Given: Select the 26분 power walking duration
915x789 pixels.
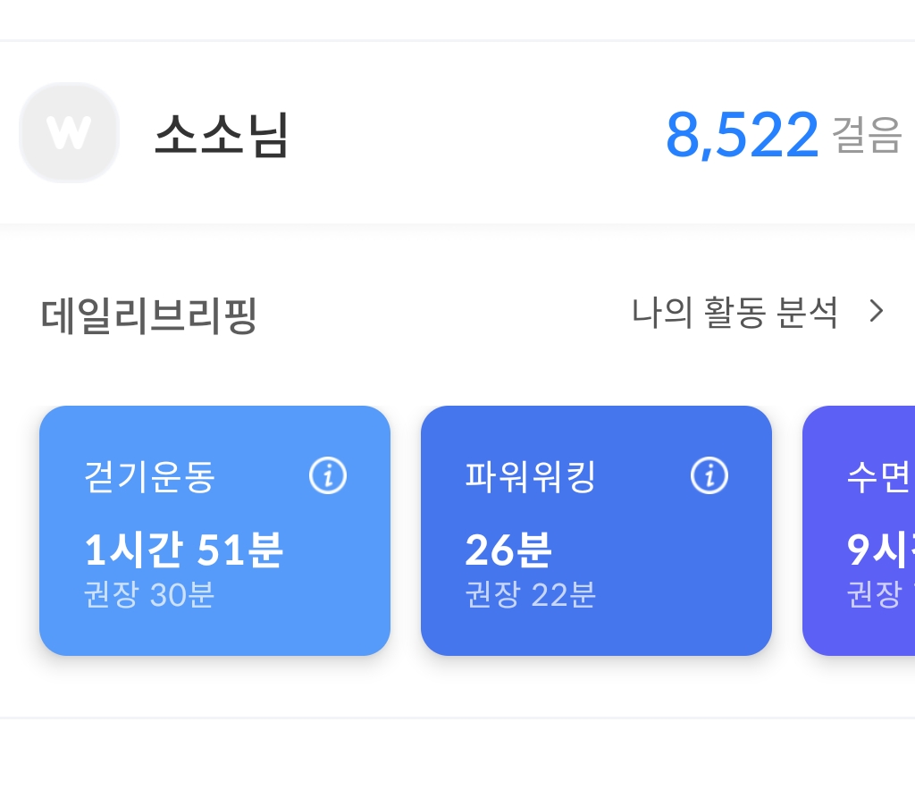Looking at the screenshot, I should (508, 550).
